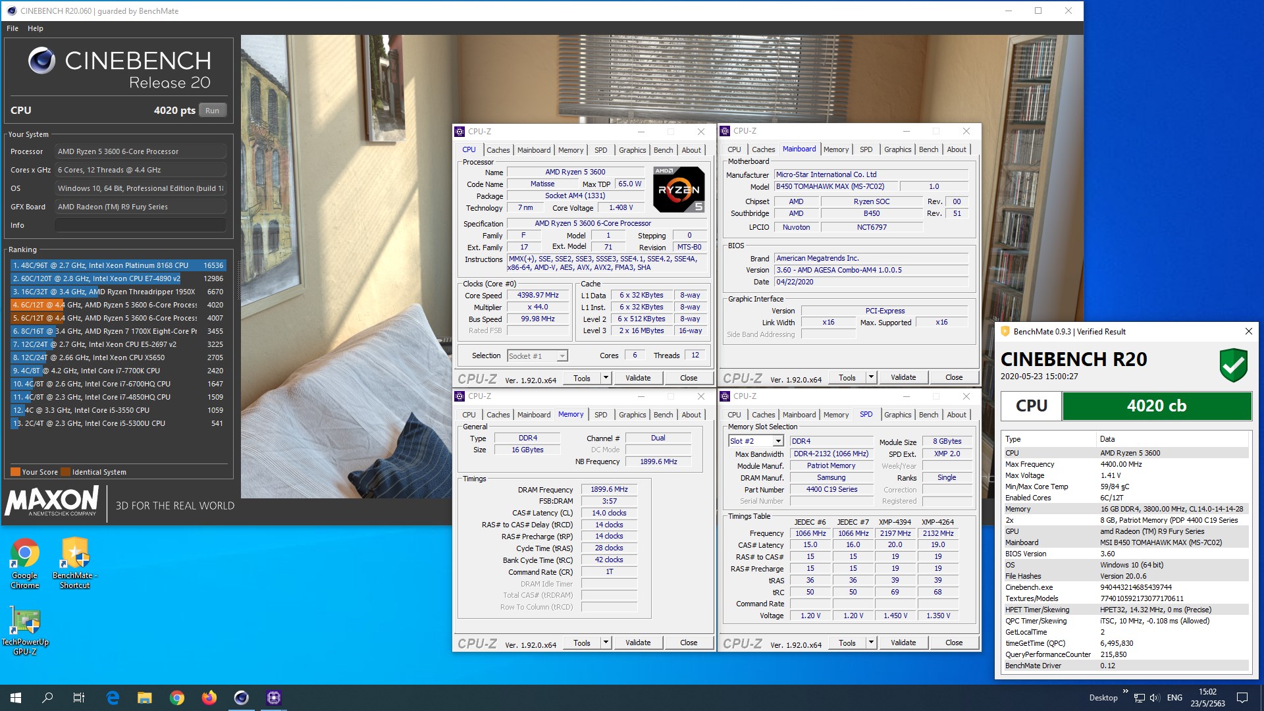Open Caches tab in CPU tab CPU-Z window

coord(498,150)
